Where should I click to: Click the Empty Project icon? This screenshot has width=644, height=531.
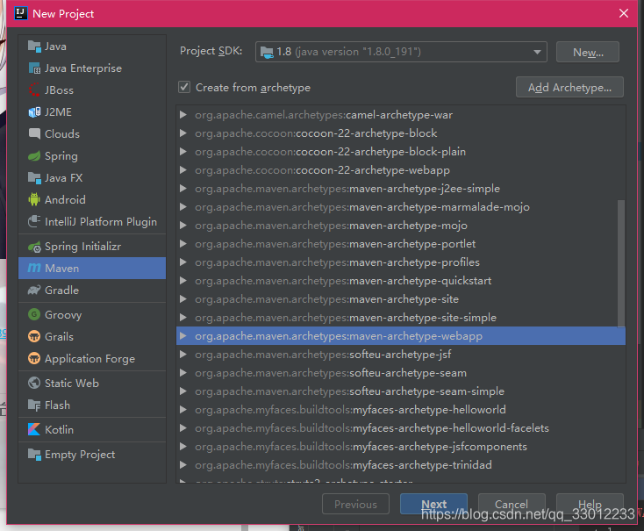click(34, 455)
